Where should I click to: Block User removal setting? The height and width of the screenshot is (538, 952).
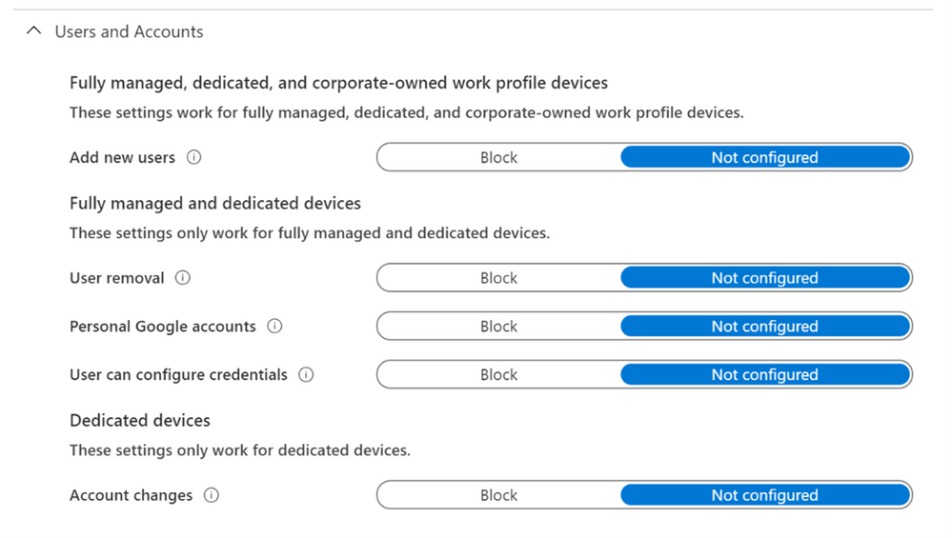pyautogui.click(x=498, y=278)
